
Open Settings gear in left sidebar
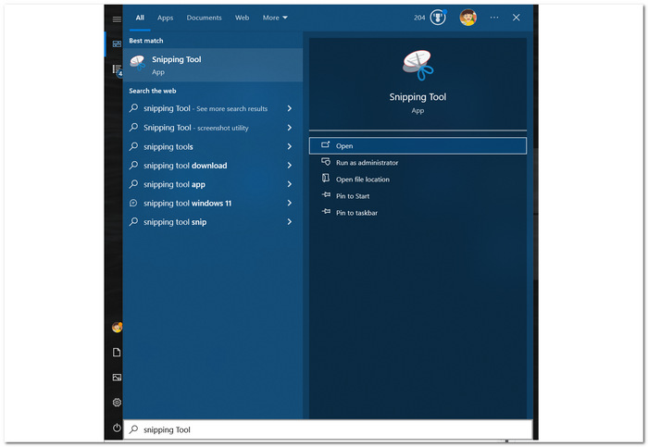117,402
